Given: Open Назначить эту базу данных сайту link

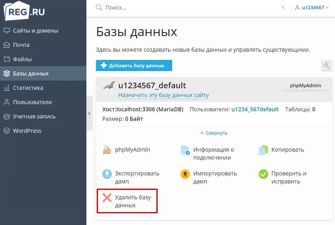Looking at the screenshot, I should click(x=163, y=95).
